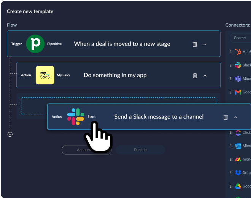This screenshot has width=251, height=199.
Task: Grab the drag handle beside Microsoft Teams
Action: [x=231, y=79]
